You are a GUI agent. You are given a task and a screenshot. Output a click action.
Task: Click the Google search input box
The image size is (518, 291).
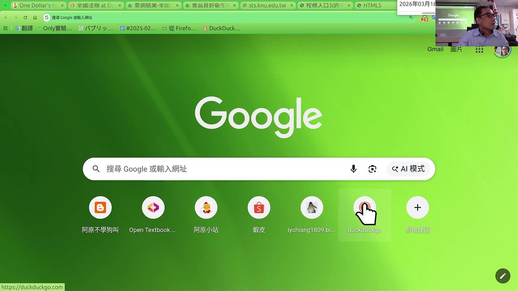tap(259, 169)
